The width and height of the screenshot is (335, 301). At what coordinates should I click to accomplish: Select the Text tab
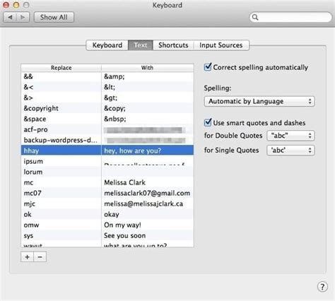coord(141,45)
